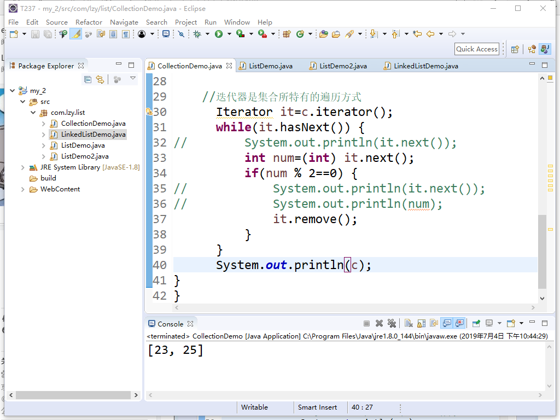
Task: Open the Navigate menu
Action: tap(124, 22)
